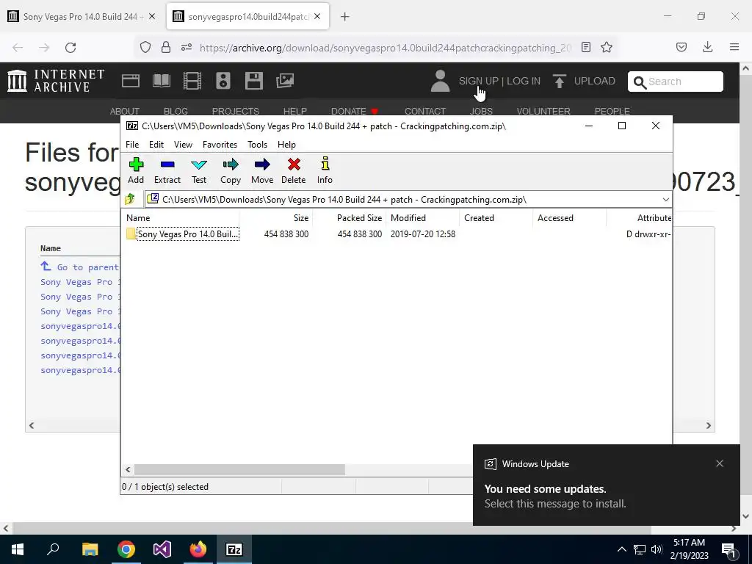The height and width of the screenshot is (564, 752).
Task: Open site tracking protection shield
Action: click(x=145, y=47)
